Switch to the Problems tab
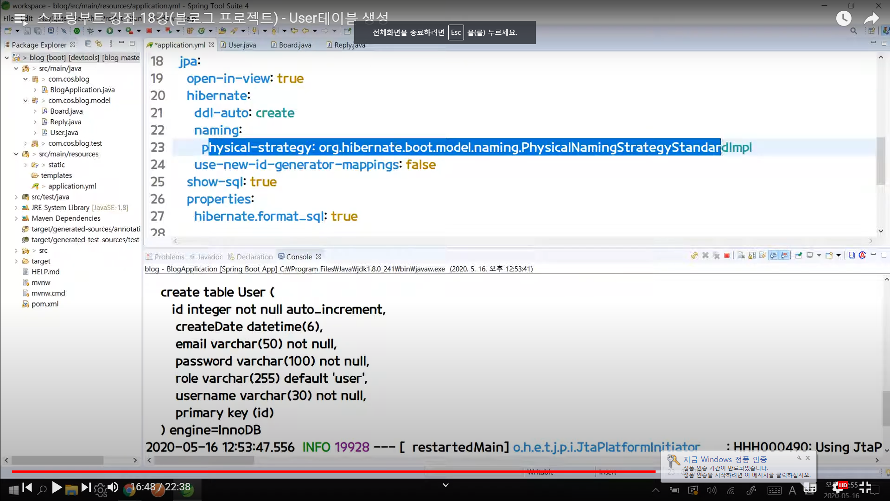Viewport: 890px width, 501px height. [x=165, y=257]
